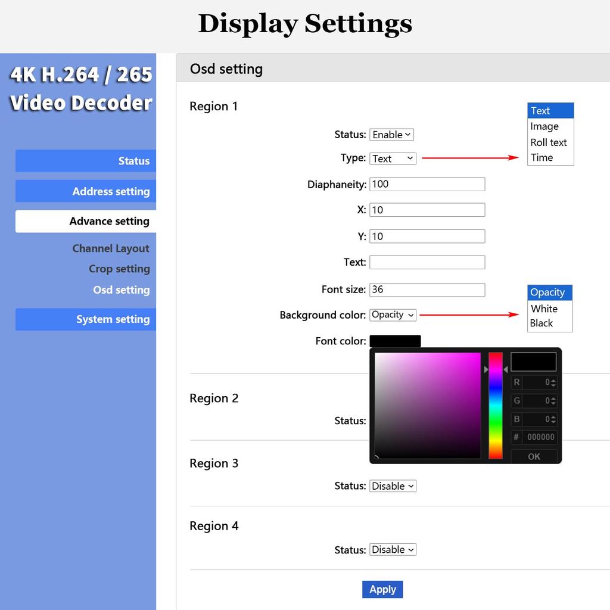Viewport: 610px width, 610px height.
Task: Click the hex color input showing 000000
Action: click(x=539, y=437)
